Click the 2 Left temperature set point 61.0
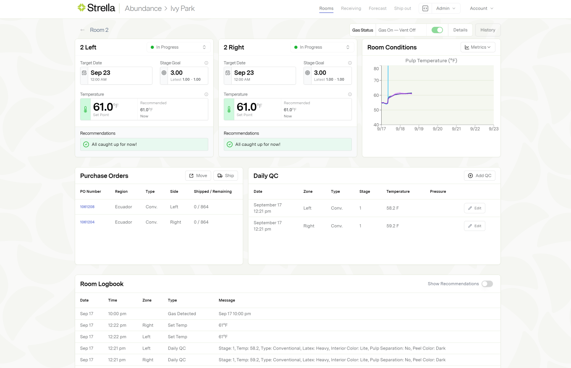Image resolution: width=571 pixels, height=368 pixels. 103,107
